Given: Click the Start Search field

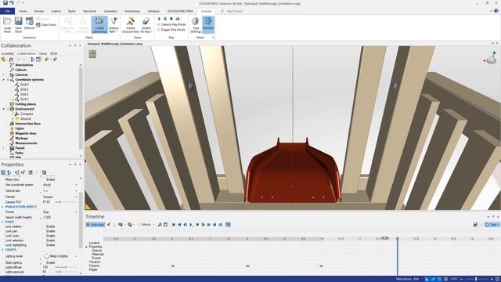Looking at the screenshot, I should (x=235, y=11).
